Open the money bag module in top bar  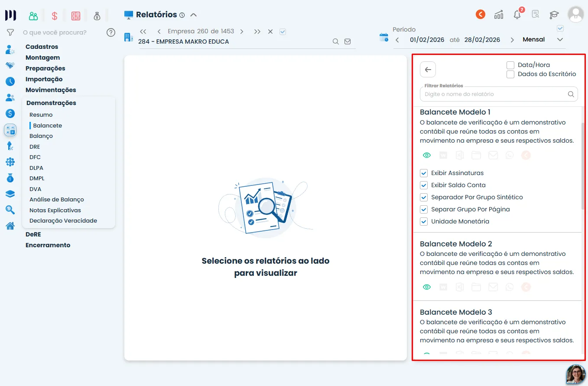click(x=97, y=16)
